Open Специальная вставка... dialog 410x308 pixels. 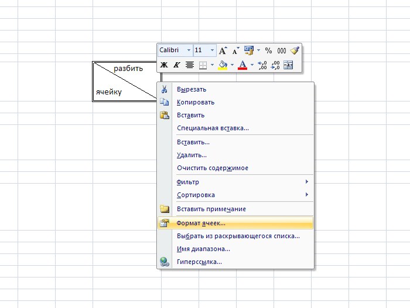[x=235, y=128]
